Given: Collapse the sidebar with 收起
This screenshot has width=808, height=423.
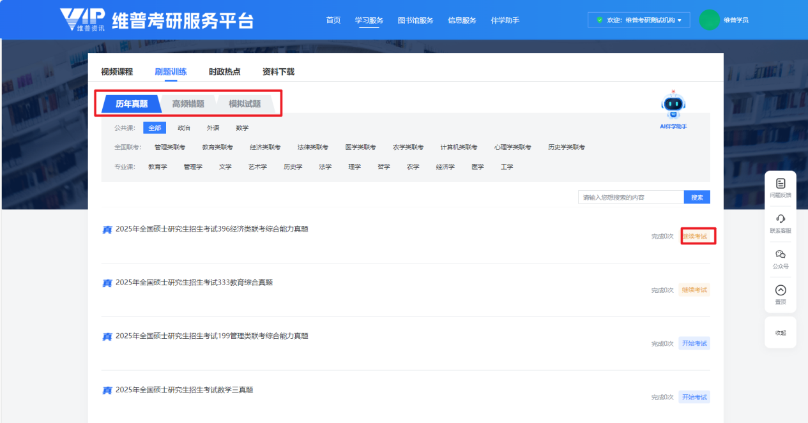Looking at the screenshot, I should point(781,332).
